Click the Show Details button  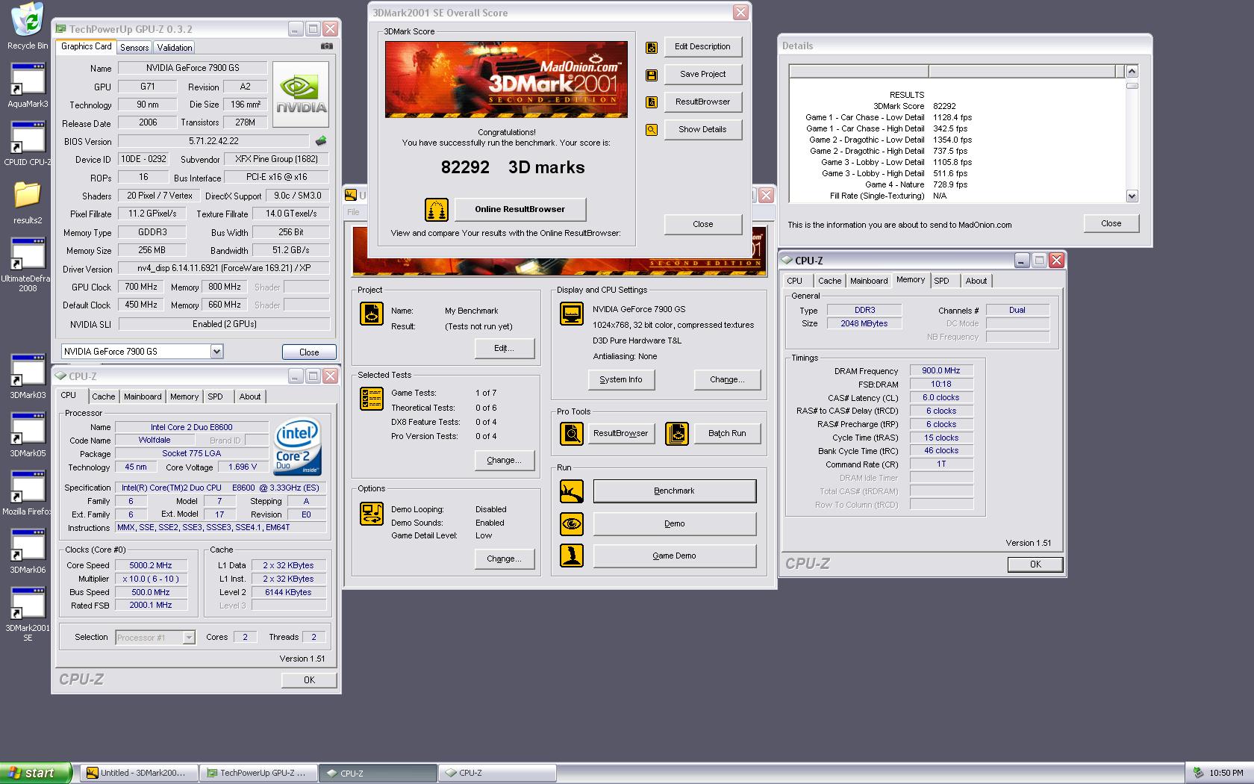(x=702, y=130)
